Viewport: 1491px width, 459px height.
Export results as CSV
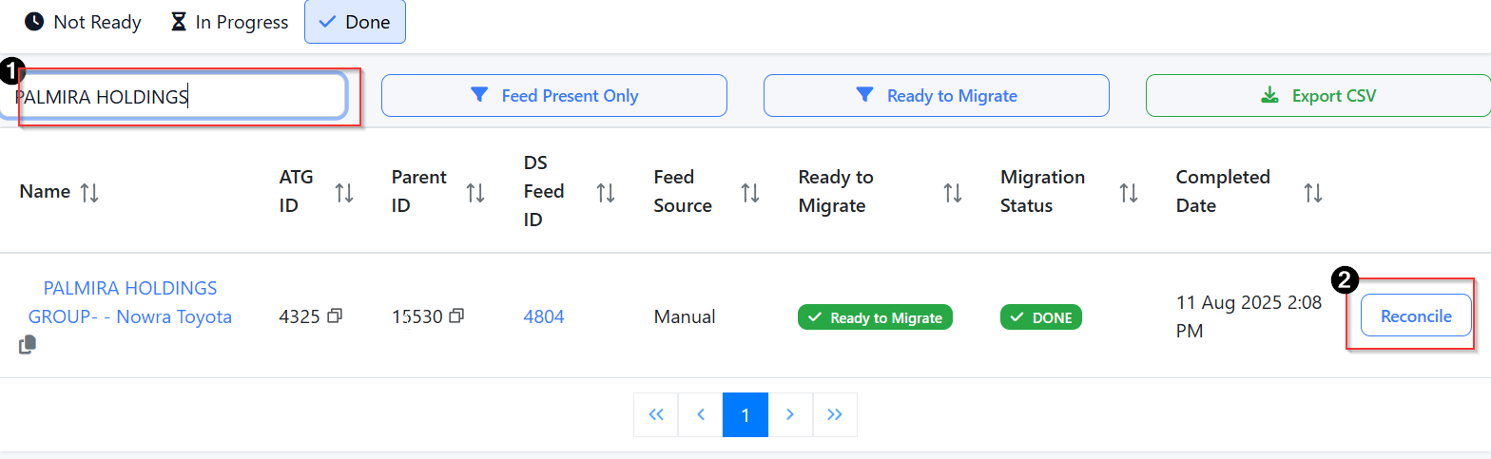[x=1318, y=96]
